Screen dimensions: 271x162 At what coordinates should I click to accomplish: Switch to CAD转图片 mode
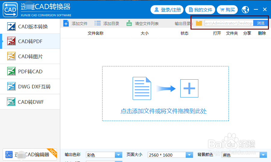click(x=30, y=56)
